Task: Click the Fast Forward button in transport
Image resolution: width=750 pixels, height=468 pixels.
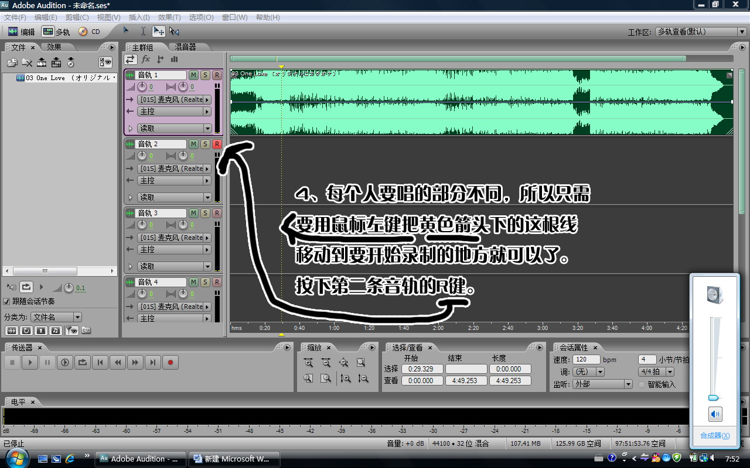Action: coord(135,363)
